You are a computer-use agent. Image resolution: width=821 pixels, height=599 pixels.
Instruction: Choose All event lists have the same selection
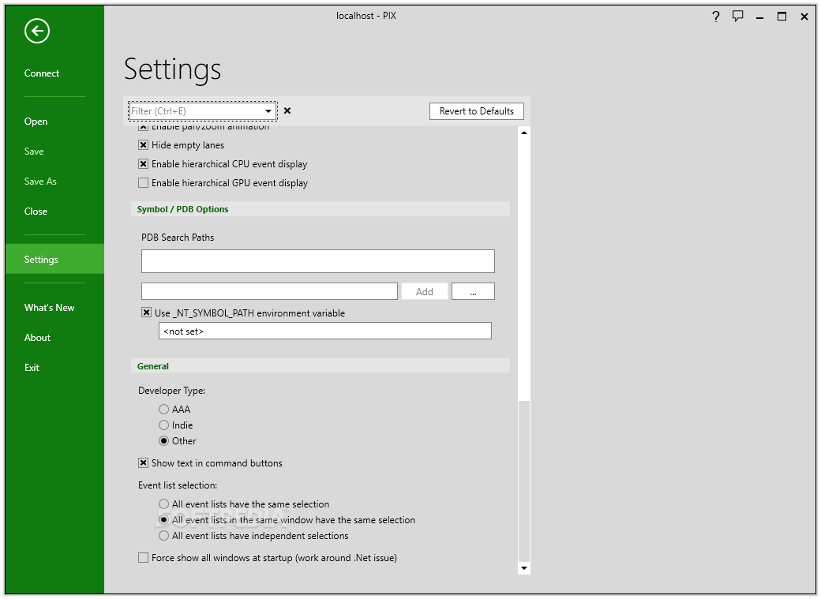[x=164, y=504]
